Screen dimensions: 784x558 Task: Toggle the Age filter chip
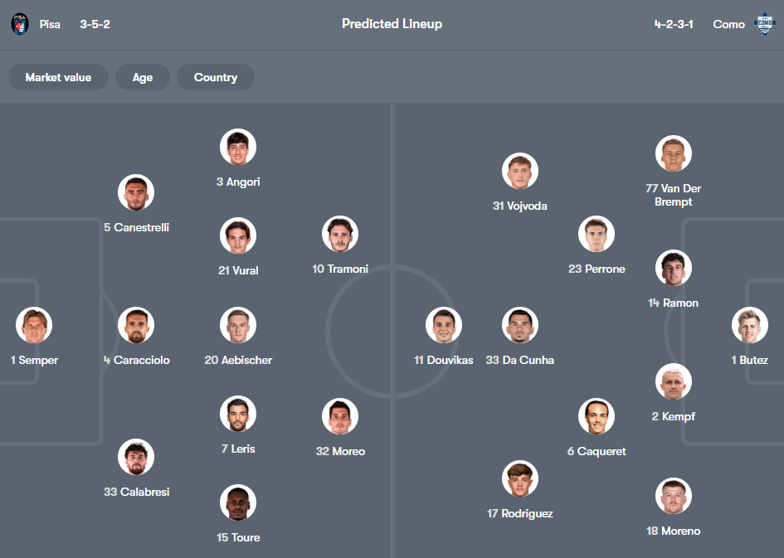143,77
